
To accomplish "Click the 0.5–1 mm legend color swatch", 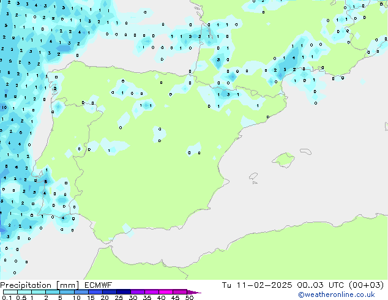I will pyautogui.click(x=24, y=292).
